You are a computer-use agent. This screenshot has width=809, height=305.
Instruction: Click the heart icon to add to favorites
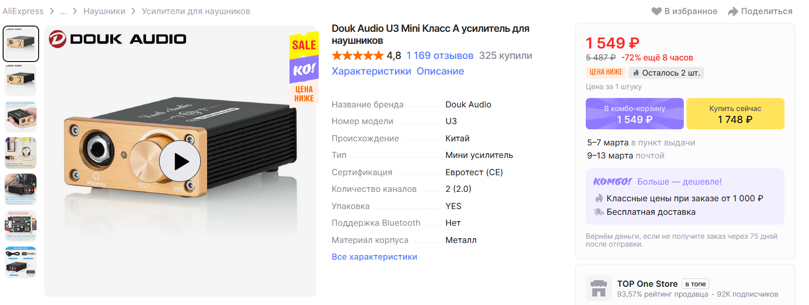pyautogui.click(x=656, y=11)
